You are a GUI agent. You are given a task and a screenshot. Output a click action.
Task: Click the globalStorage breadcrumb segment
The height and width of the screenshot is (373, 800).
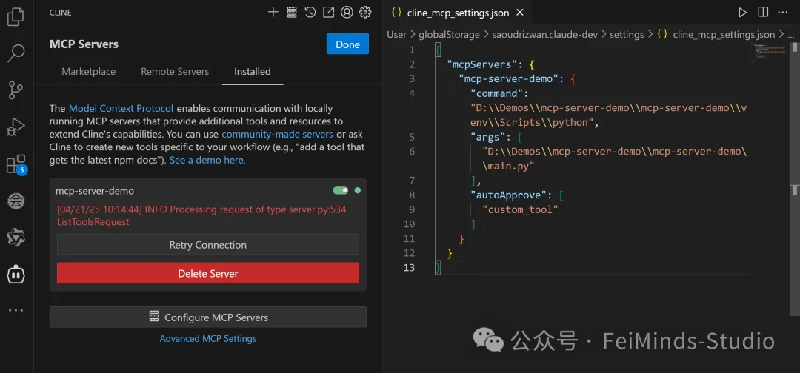click(449, 35)
